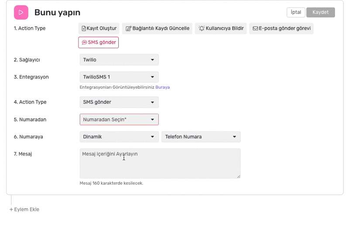Viewport: 349px width, 227px height.
Task: Choose Bağlantılı Kaydı Güncelle action type
Action: click(157, 28)
